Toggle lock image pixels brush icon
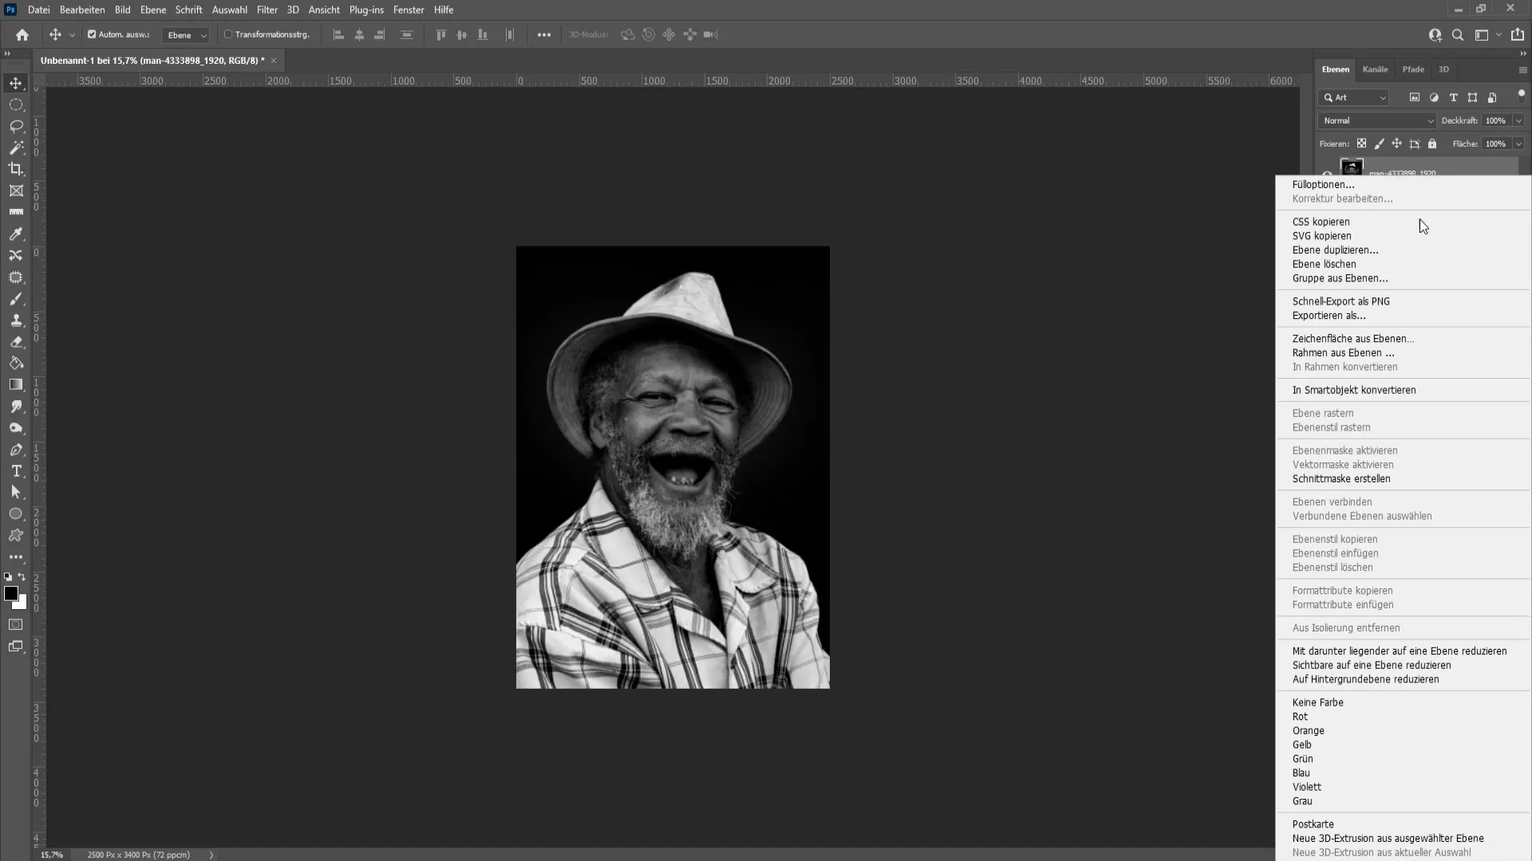Screen dimensions: 1532x861 [x=1380, y=143]
